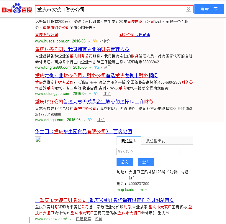Click the V2 credit badge for tongrui999.com
Screen dimensions: 226x224
pyautogui.click(x=96, y=67)
